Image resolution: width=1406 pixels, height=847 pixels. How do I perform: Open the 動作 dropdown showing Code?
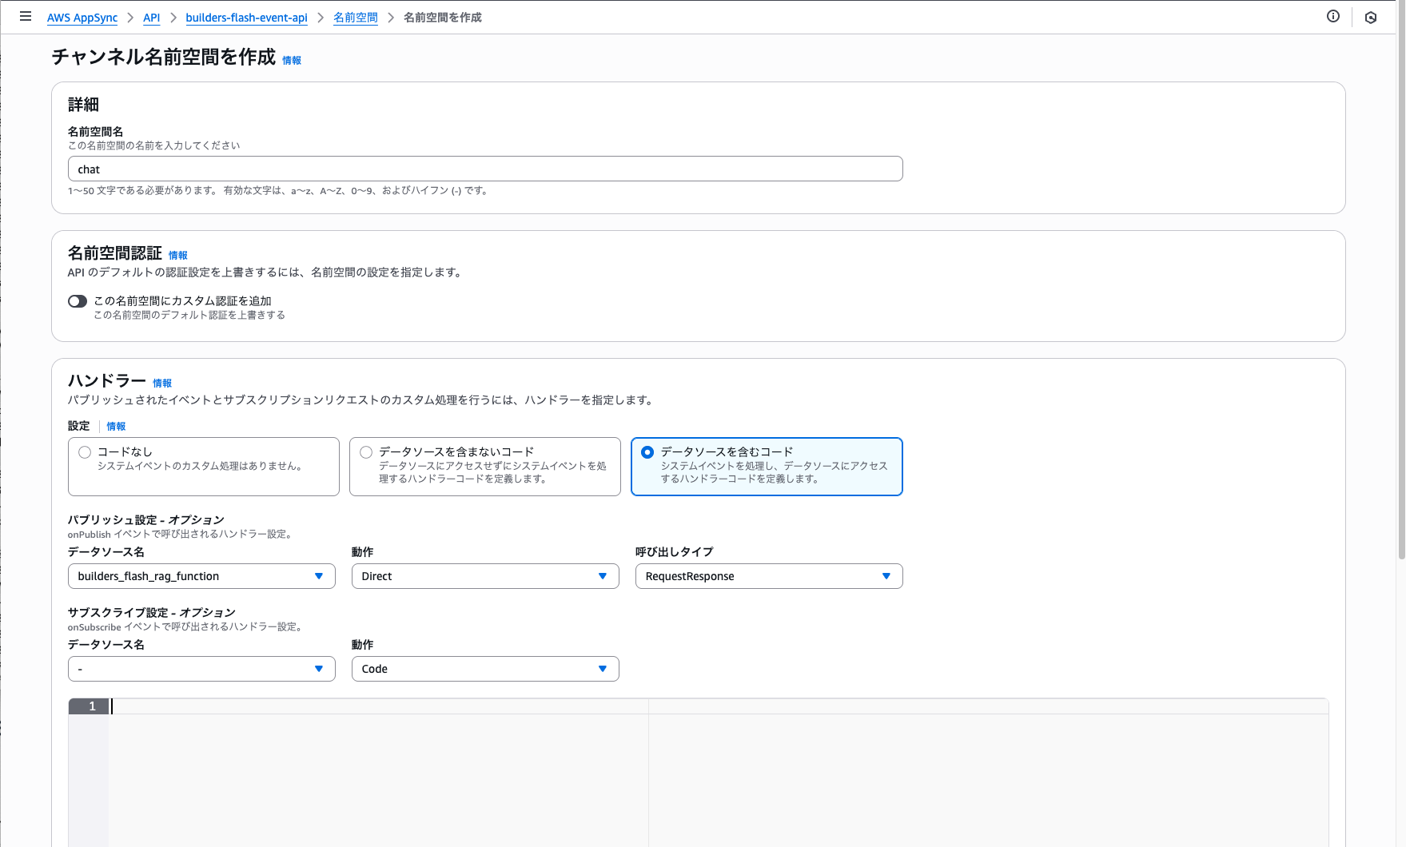point(484,669)
